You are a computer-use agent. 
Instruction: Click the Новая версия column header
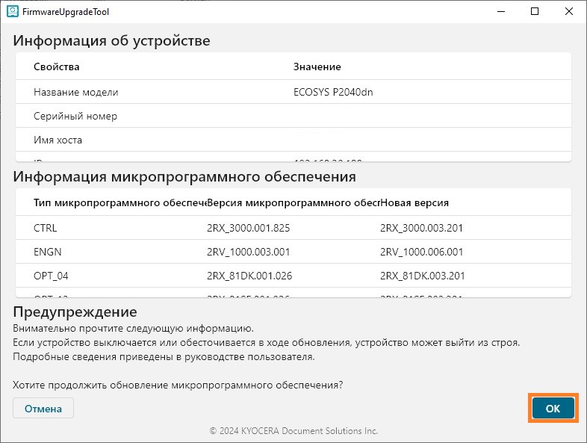tap(414, 203)
